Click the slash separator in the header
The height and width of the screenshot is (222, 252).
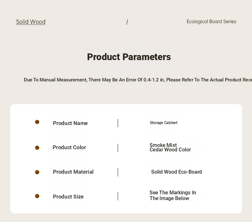(127, 22)
